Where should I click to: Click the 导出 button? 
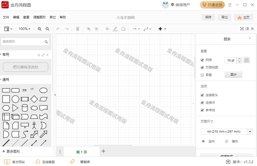tap(224, 17)
